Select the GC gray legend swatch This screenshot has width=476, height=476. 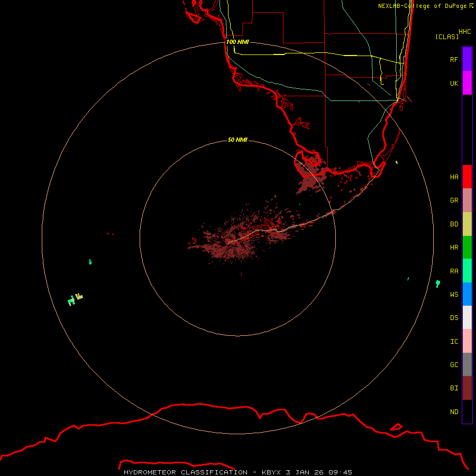(x=467, y=364)
